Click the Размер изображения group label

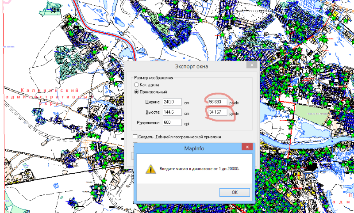153,78
